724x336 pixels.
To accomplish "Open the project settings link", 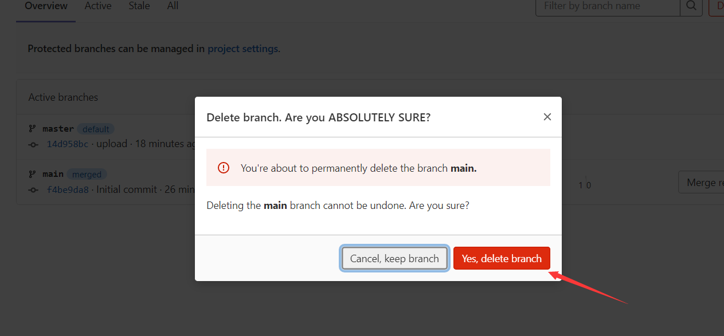I will point(242,49).
